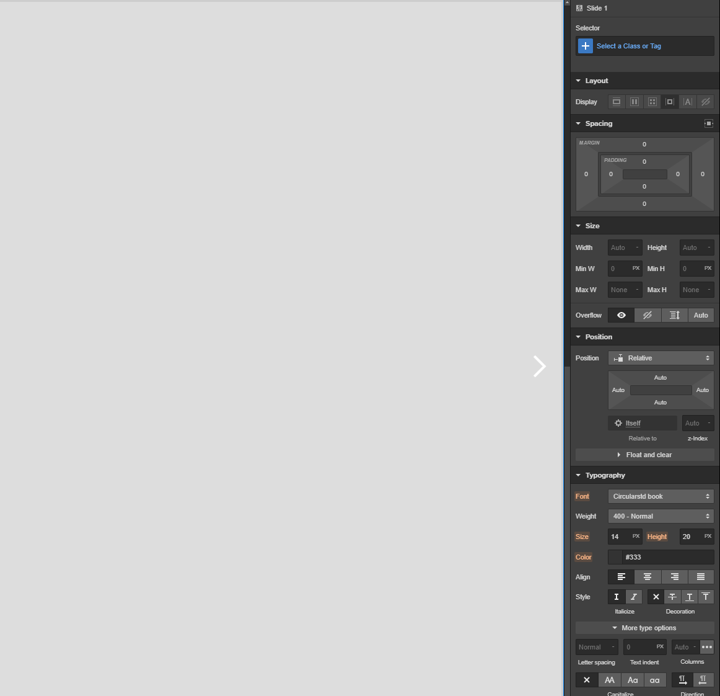Image resolution: width=720 pixels, height=696 pixels.
Task: Collapse the Position section
Action: [x=578, y=336]
